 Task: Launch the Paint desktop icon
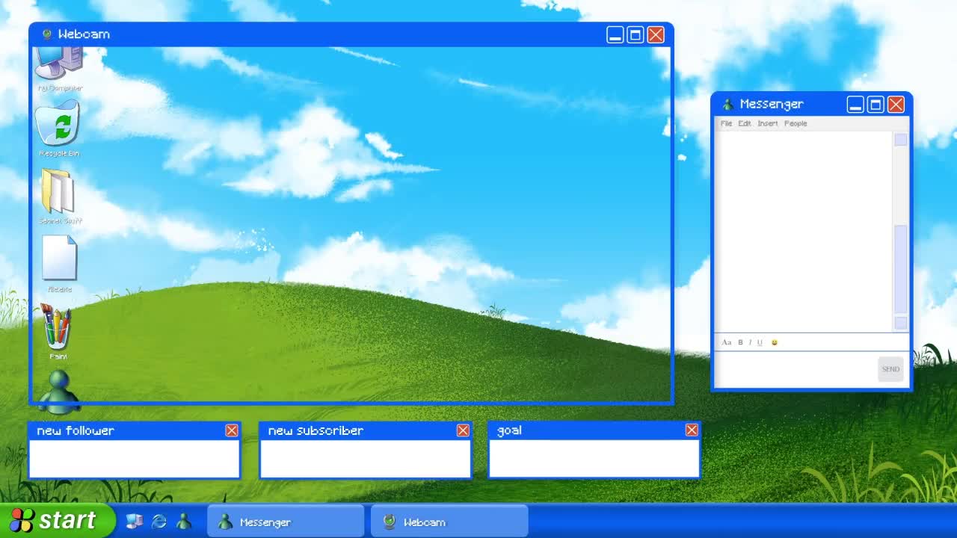click(x=57, y=327)
